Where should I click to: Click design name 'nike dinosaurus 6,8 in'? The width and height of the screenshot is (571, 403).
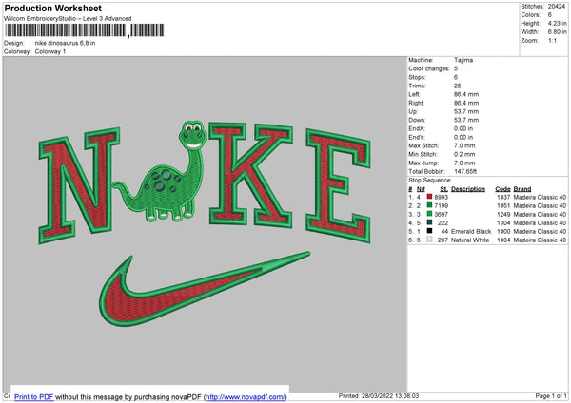click(x=65, y=43)
